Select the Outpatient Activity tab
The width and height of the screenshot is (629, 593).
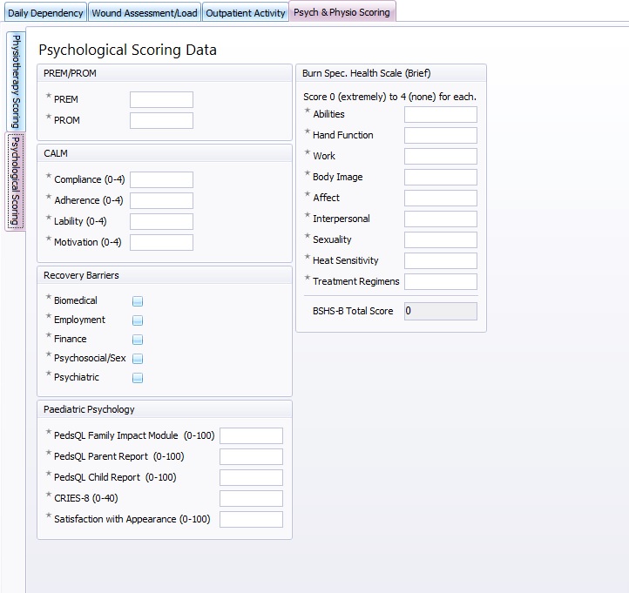(246, 12)
